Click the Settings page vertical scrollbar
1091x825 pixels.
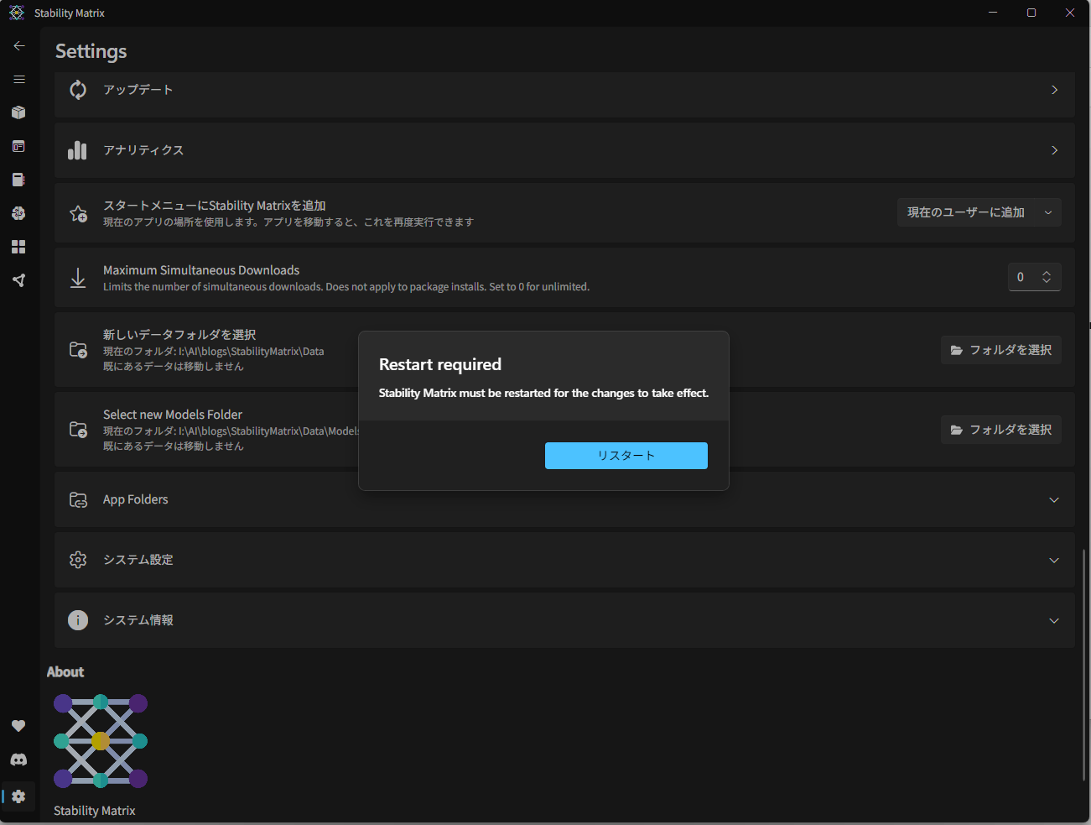click(1084, 663)
